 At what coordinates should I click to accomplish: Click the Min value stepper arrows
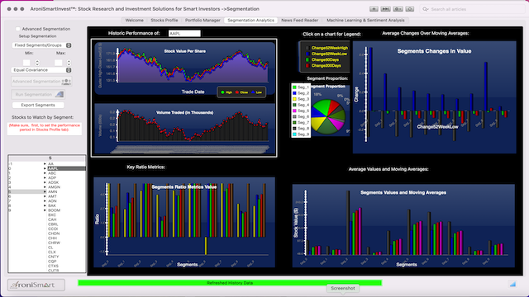coord(37,63)
